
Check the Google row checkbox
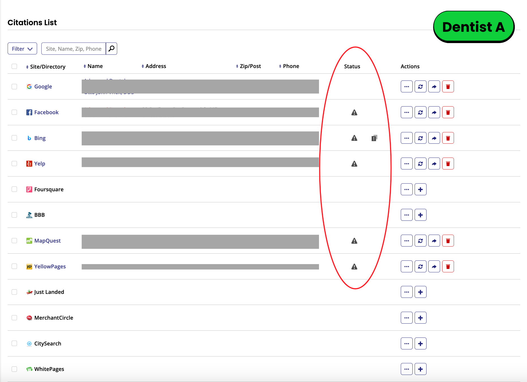click(14, 86)
